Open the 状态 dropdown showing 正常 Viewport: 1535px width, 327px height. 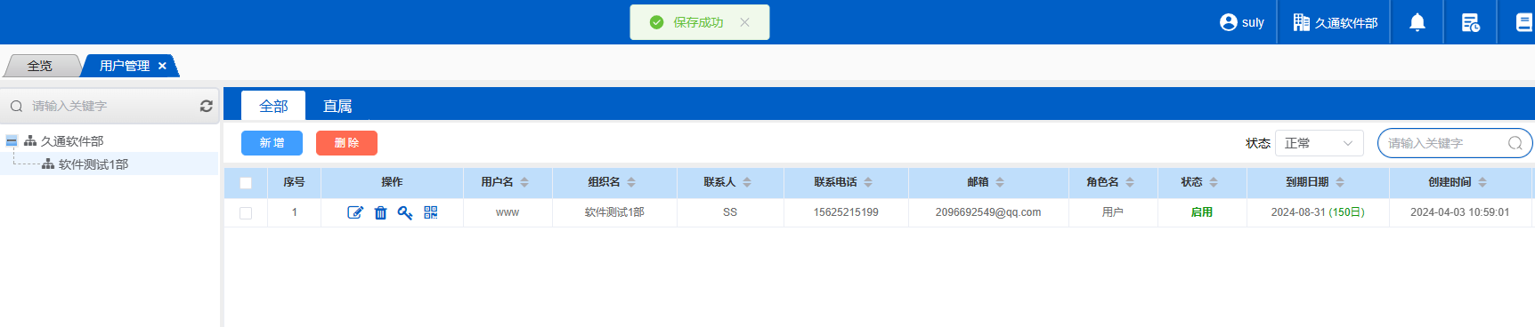tap(1320, 143)
